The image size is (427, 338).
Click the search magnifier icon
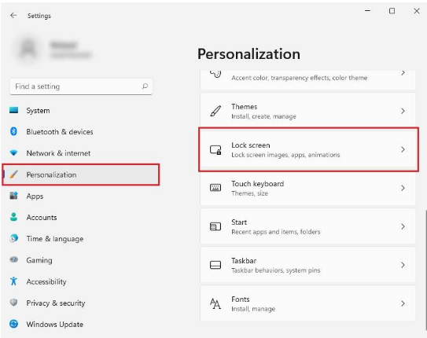[145, 86]
